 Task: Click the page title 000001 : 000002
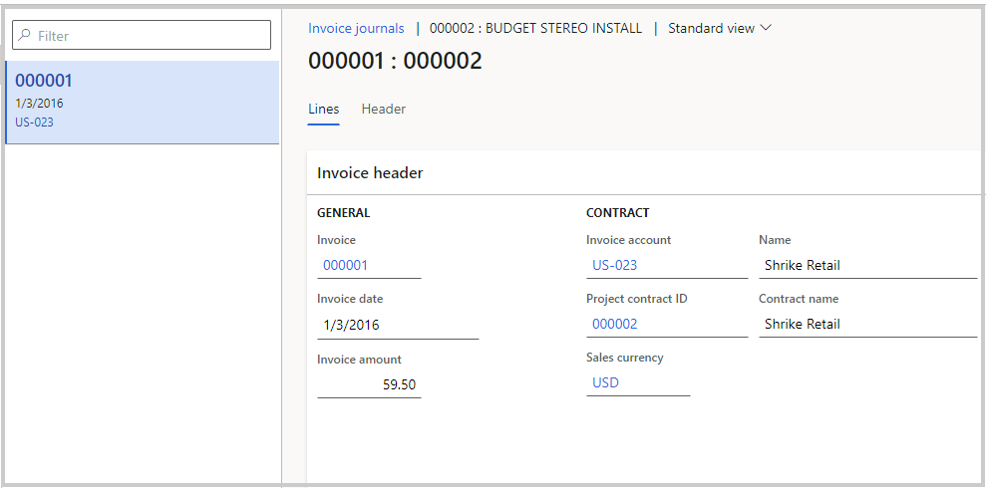395,61
